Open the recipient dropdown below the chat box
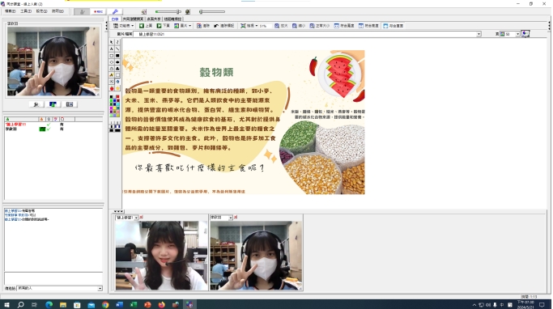553x309 pixels. 100,288
